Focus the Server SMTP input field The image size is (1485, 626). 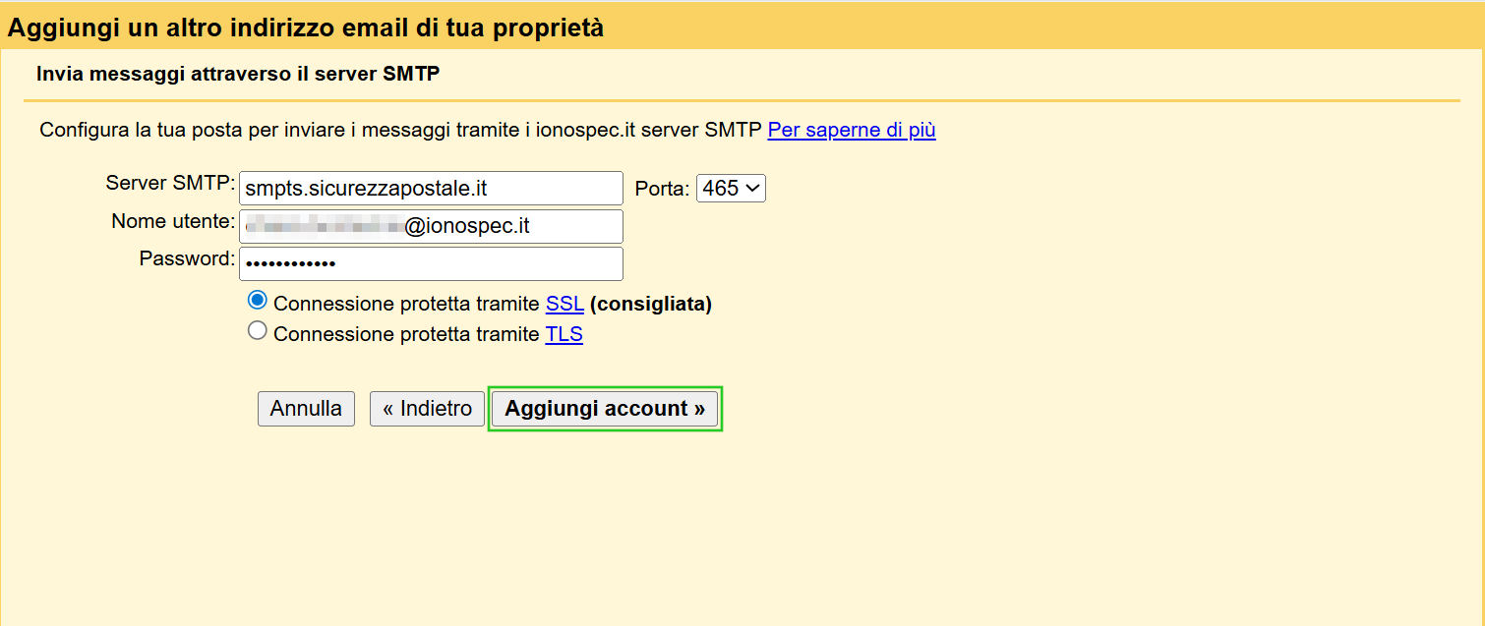tap(431, 188)
